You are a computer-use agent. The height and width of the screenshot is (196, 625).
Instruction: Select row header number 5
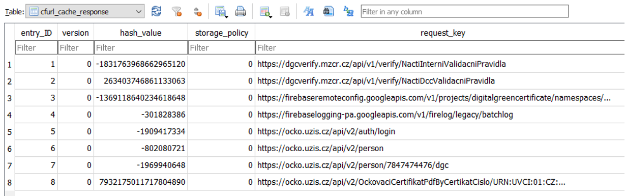7,131
